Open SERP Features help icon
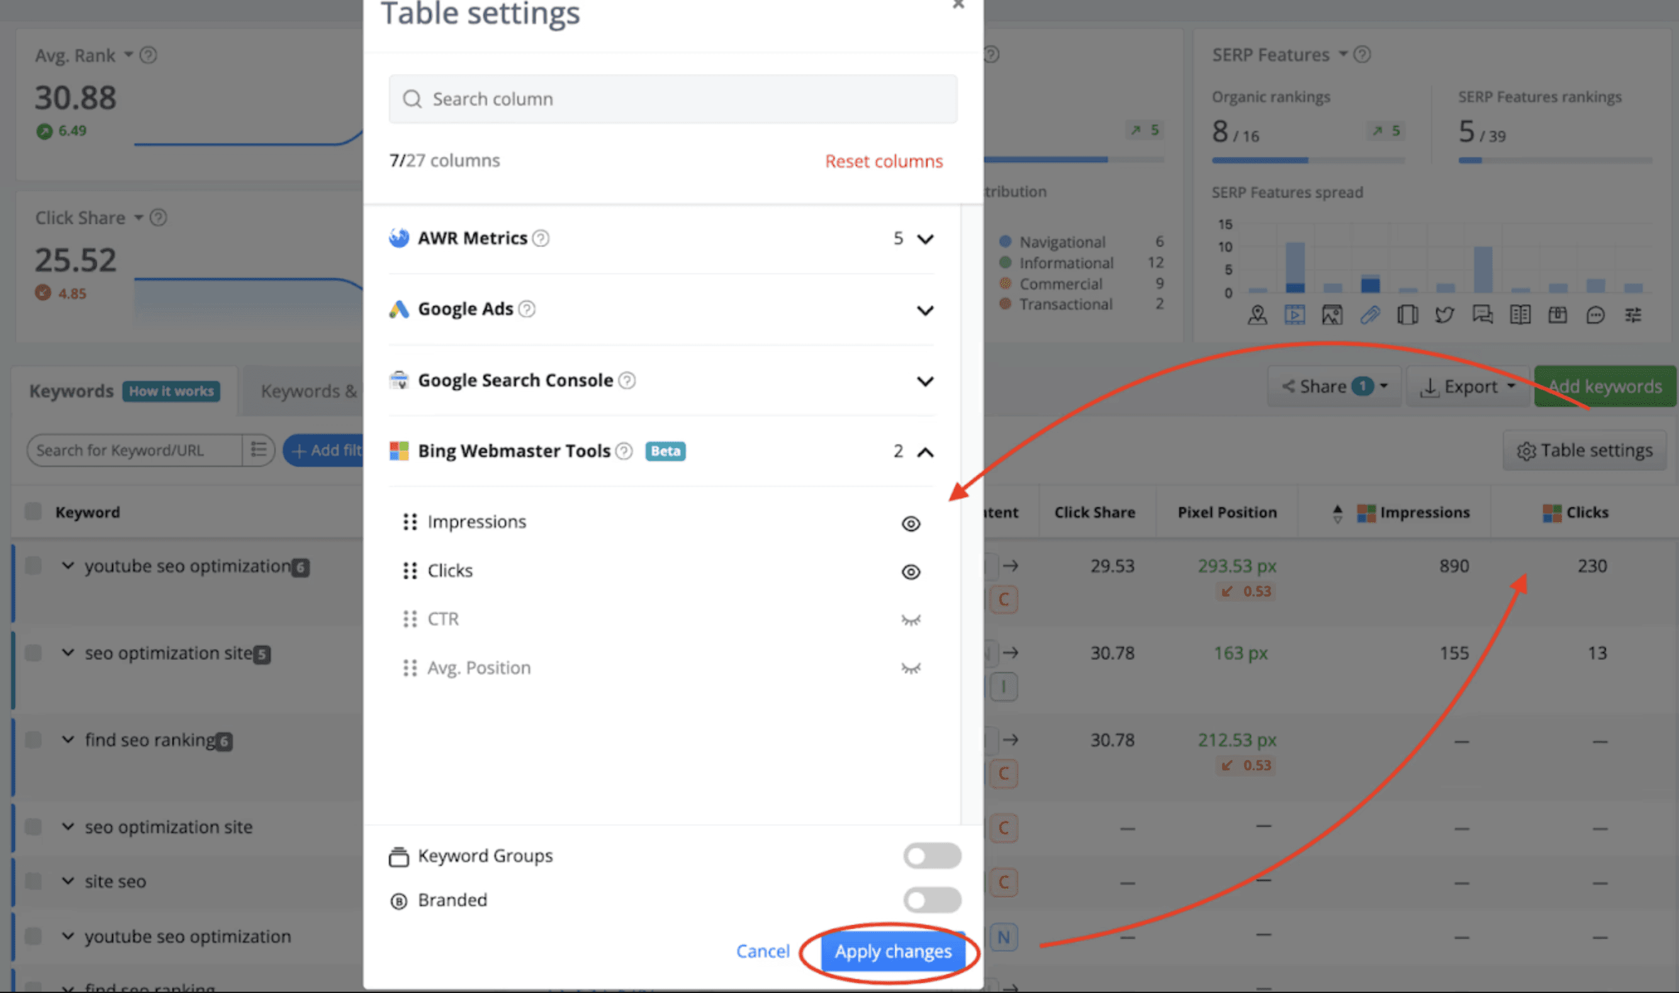Screen dimensions: 1679x993 [x=1362, y=54]
